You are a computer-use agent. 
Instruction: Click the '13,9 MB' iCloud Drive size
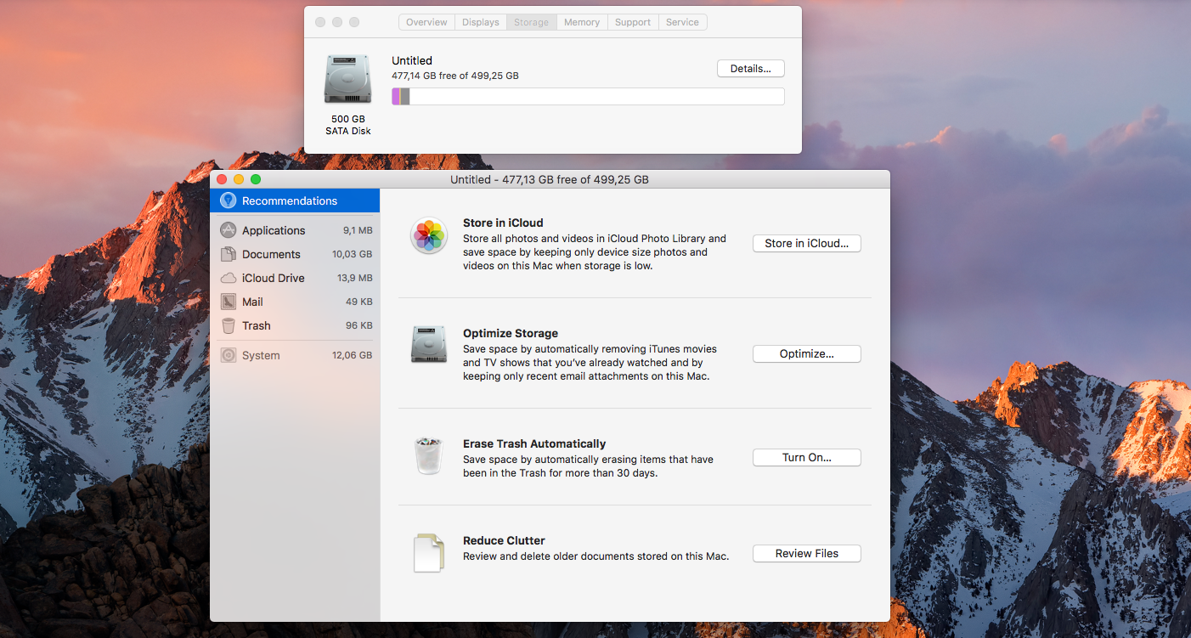click(354, 278)
